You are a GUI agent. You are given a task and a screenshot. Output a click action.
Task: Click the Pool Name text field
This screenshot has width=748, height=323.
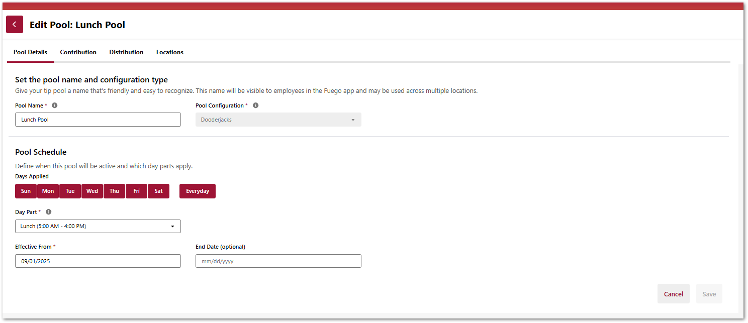[x=98, y=120]
